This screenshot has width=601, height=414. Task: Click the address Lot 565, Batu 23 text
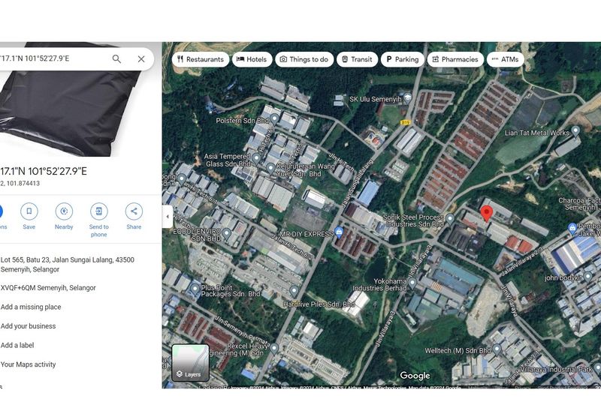point(68,265)
